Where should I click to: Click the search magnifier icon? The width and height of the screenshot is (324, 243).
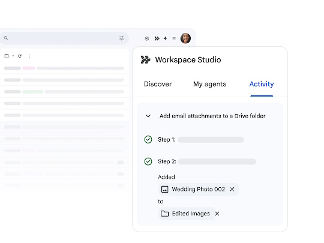[6, 38]
